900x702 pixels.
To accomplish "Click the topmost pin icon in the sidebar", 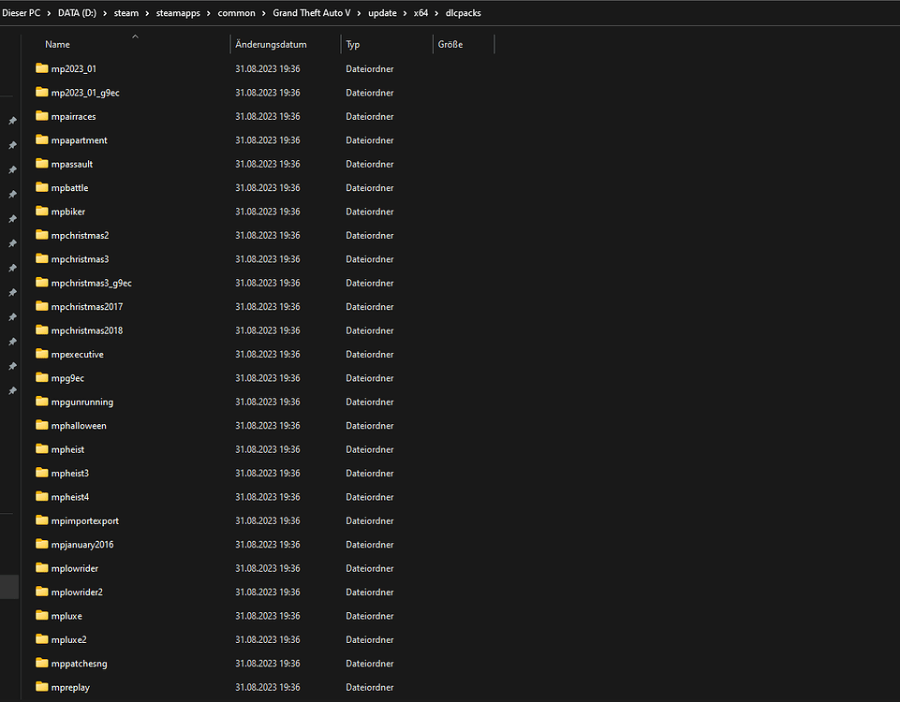I will tap(12, 120).
